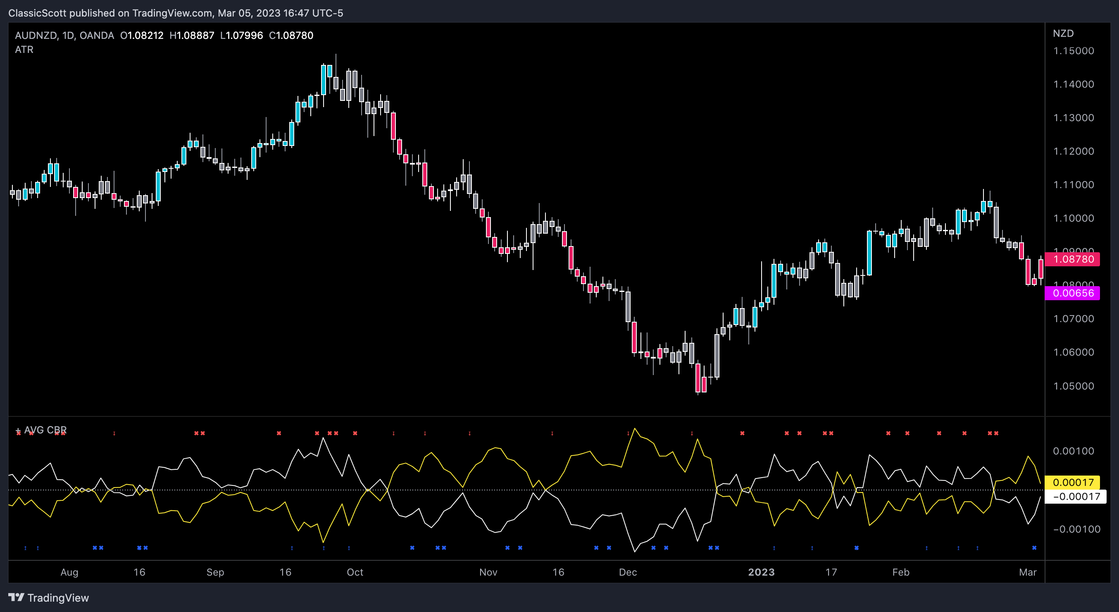Click the Oct label on time axis
1119x612 pixels.
(x=355, y=572)
